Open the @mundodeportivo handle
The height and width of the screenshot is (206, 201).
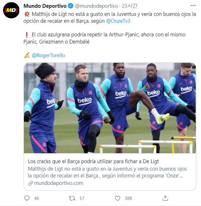[x=96, y=6]
